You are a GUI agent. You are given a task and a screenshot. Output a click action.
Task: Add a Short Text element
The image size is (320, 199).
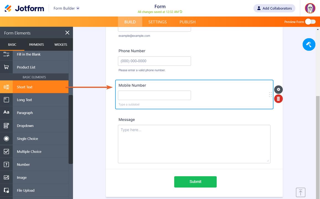[x=34, y=87]
